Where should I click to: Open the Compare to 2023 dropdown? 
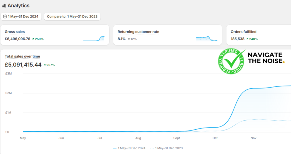point(72,17)
